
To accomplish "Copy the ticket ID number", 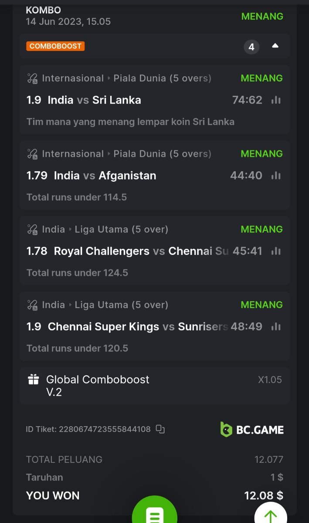I will coord(160,429).
